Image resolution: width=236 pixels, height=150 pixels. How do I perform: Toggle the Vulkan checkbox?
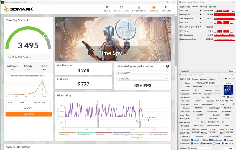(x=192, y=144)
